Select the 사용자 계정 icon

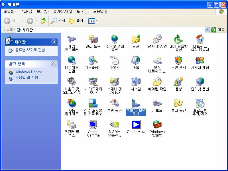pyautogui.click(x=200, y=60)
